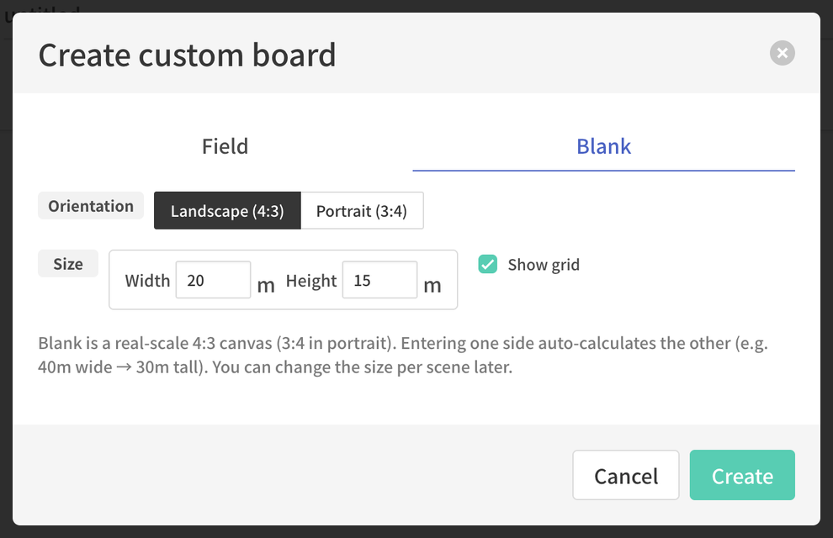Select Landscape (4:3) orientation
Screen dimensions: 833x538
[227, 211]
